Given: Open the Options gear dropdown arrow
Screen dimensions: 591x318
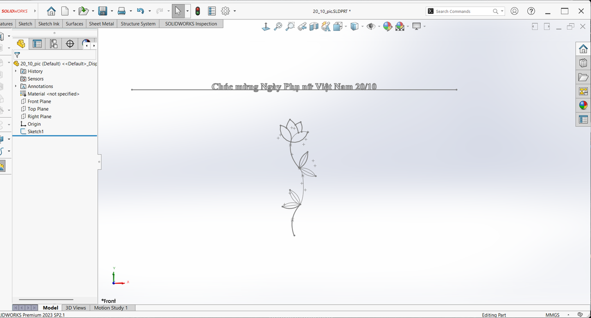Looking at the screenshot, I should tap(235, 11).
